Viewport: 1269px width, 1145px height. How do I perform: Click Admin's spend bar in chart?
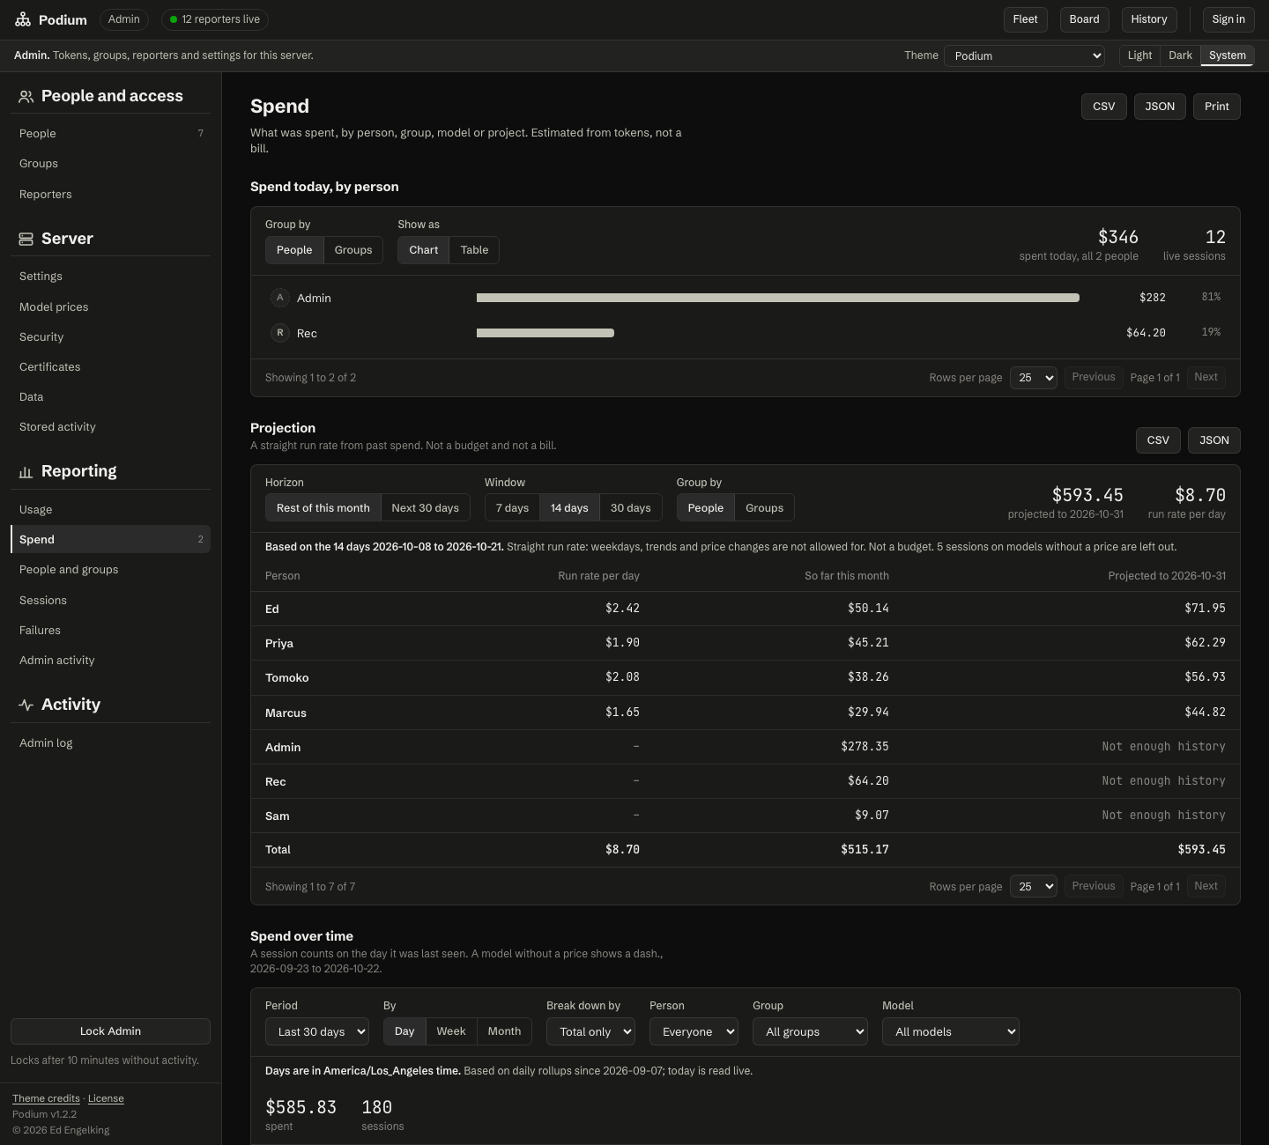point(778,298)
